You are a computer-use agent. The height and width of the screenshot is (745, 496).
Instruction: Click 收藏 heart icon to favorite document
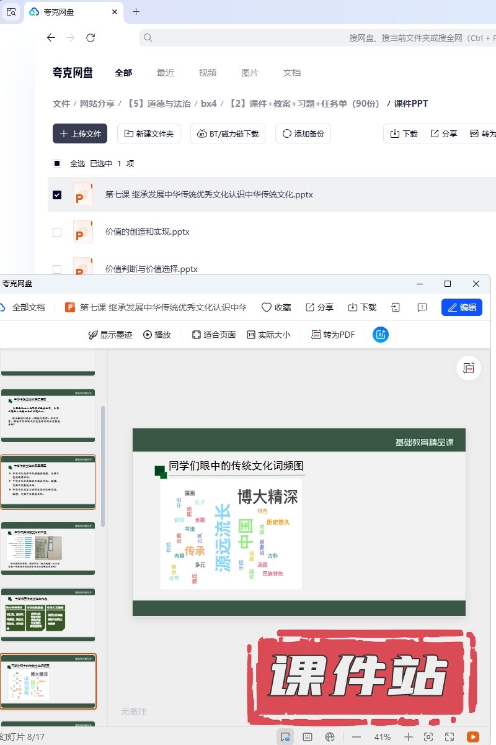tap(276, 307)
